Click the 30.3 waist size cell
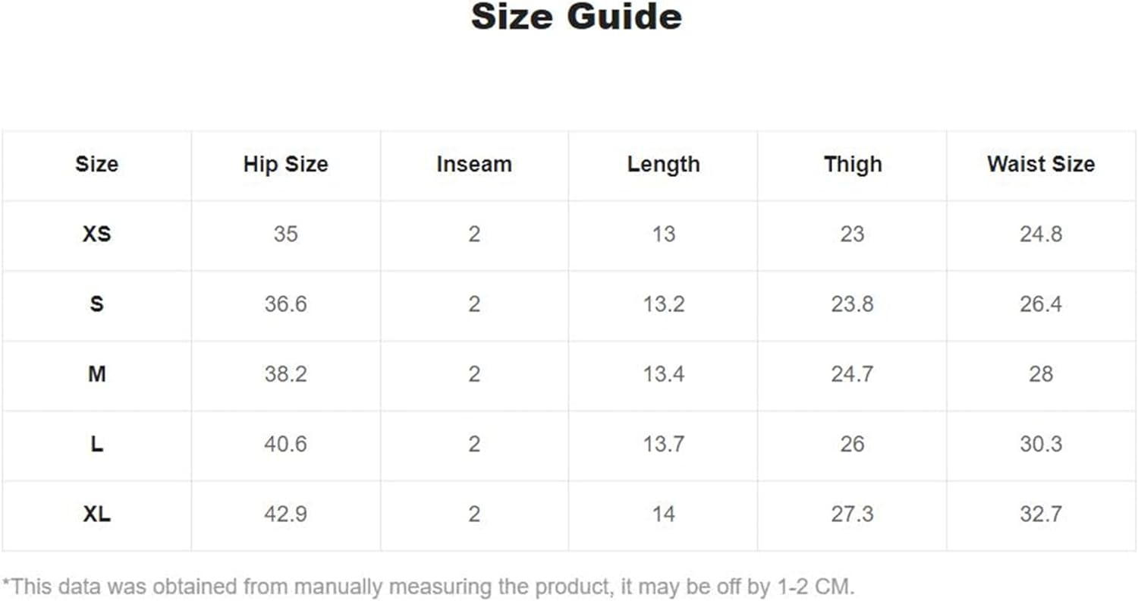 1041,444
